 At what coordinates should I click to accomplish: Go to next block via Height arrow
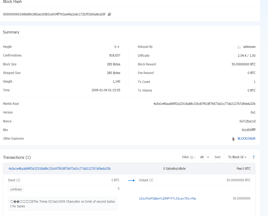(x=118, y=47)
